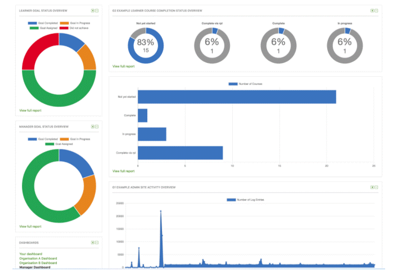Click the Complete via rpl bar

coord(180,153)
